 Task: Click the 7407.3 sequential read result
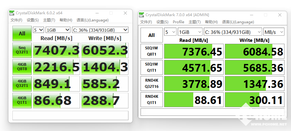[x=56, y=50]
